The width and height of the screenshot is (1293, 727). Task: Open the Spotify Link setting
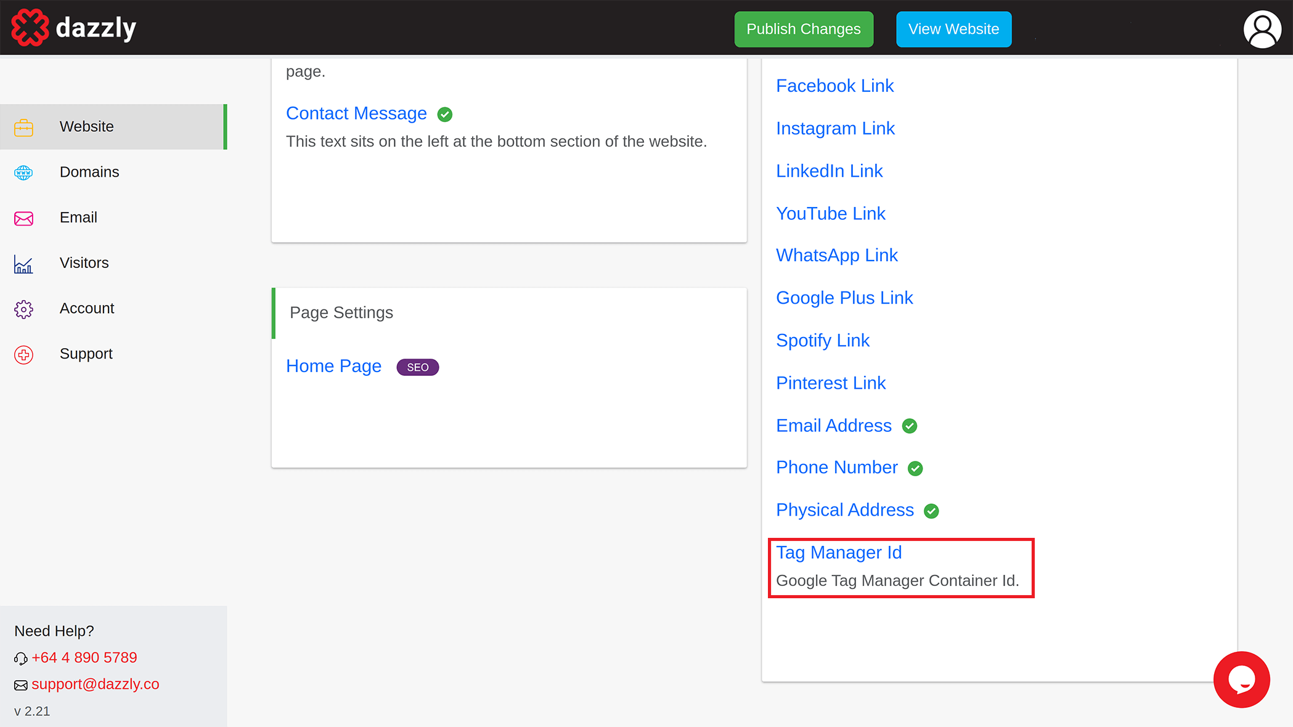823,340
